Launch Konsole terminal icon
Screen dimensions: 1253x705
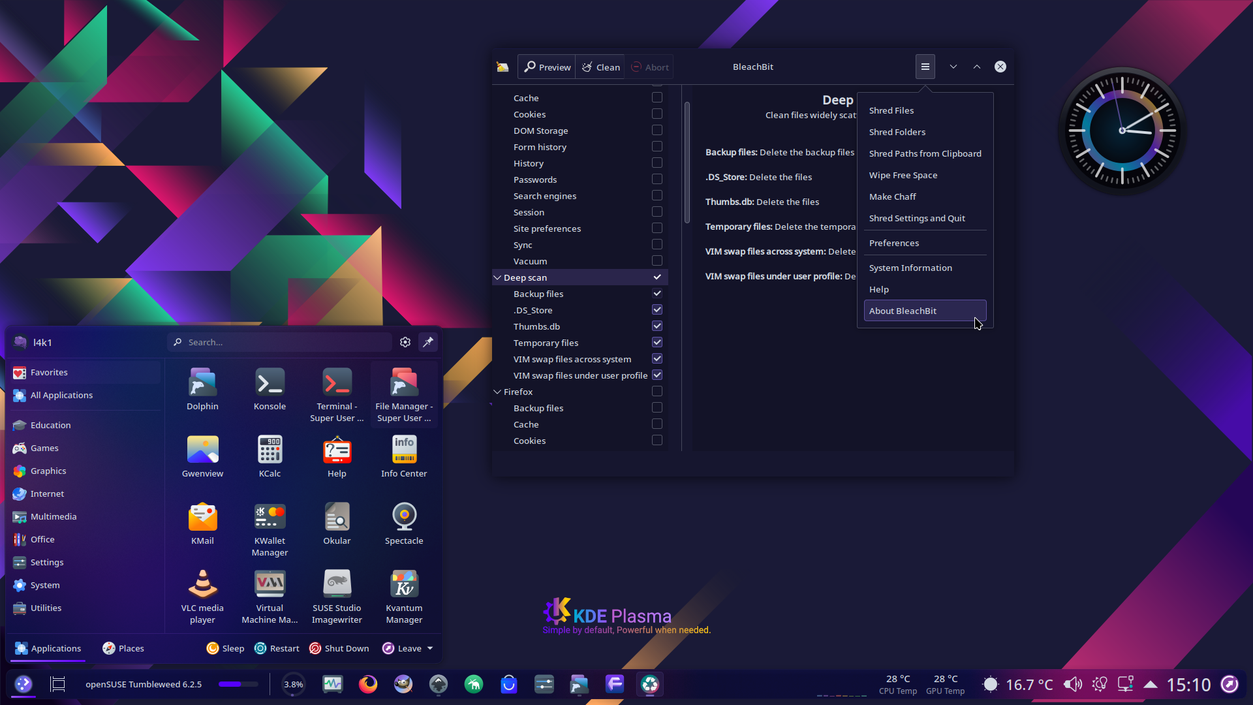pos(270,390)
